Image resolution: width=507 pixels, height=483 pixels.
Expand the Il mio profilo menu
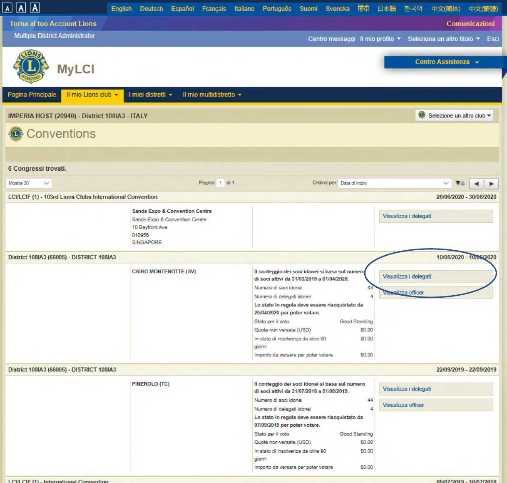tap(380, 39)
